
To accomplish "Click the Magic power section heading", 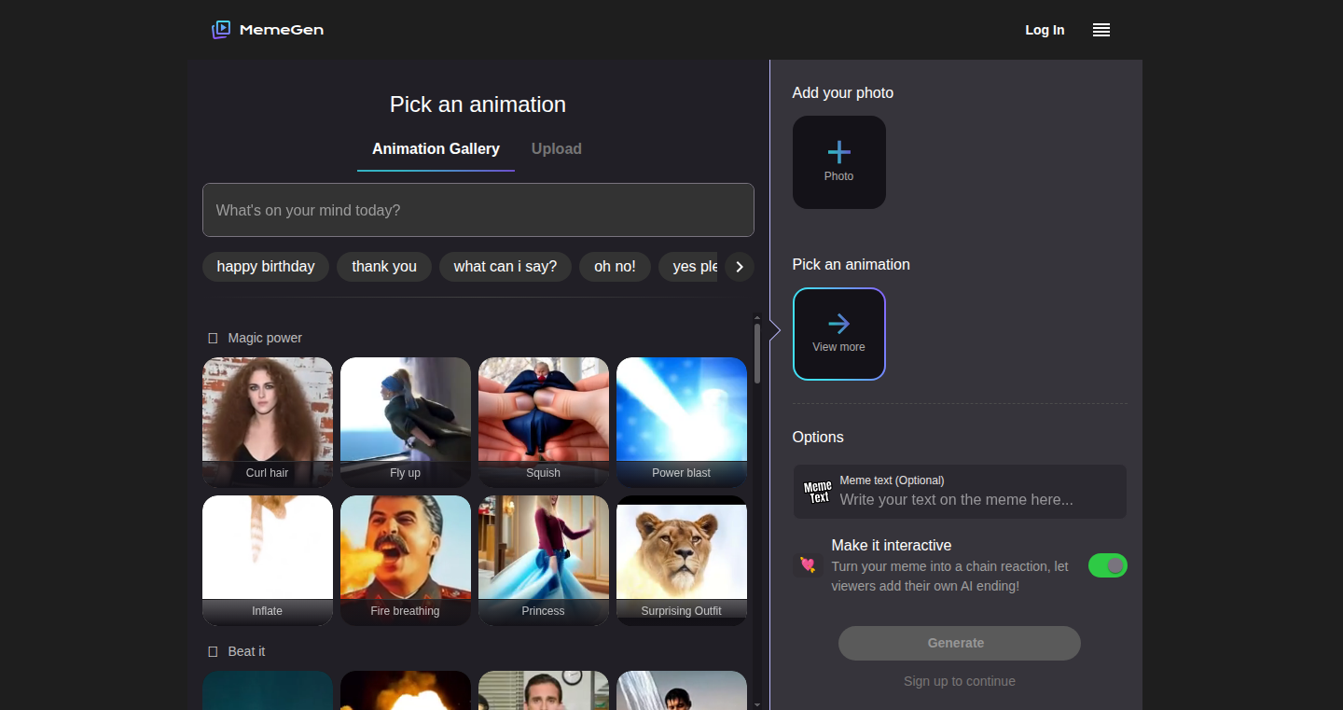I will (265, 338).
